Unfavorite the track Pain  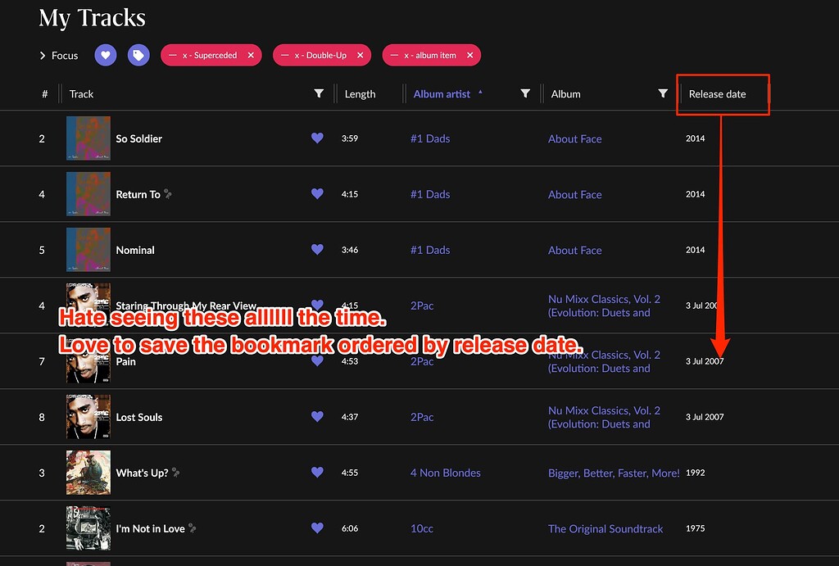click(317, 360)
